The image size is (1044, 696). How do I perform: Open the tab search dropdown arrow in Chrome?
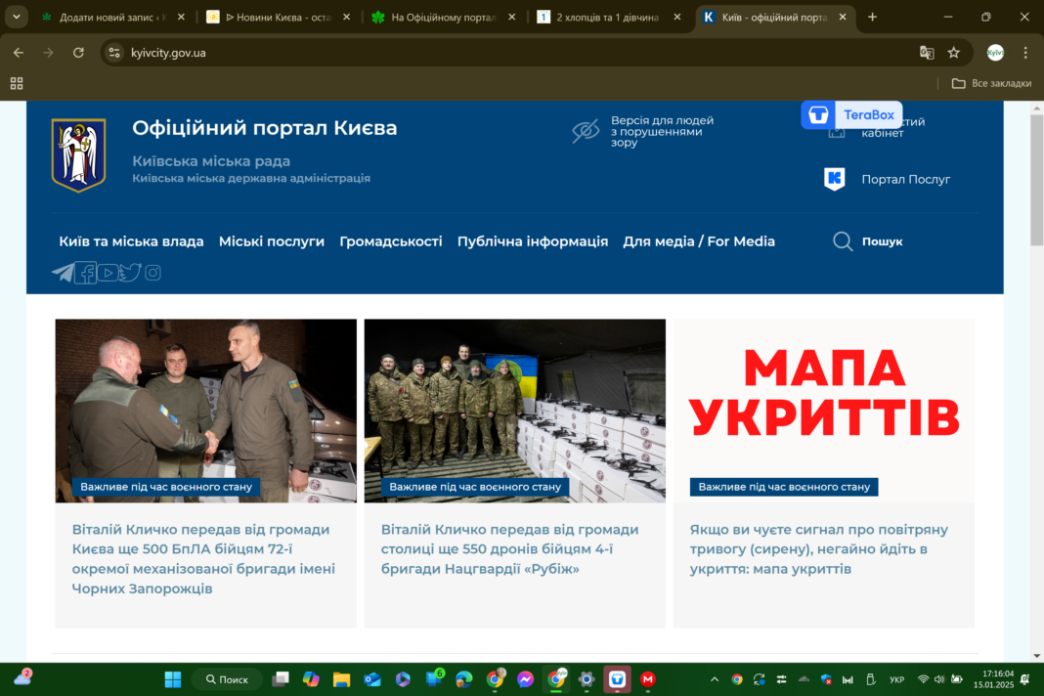(16, 17)
